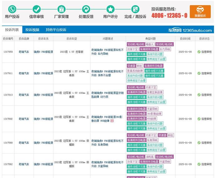Click the 投诉车系 column header
The height and width of the screenshot is (178, 218).
point(43,39)
